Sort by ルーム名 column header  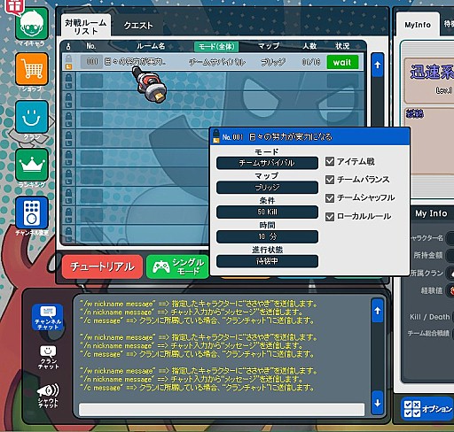151,46
